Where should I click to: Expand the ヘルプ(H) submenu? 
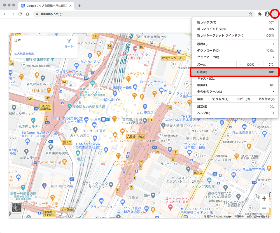point(235,113)
